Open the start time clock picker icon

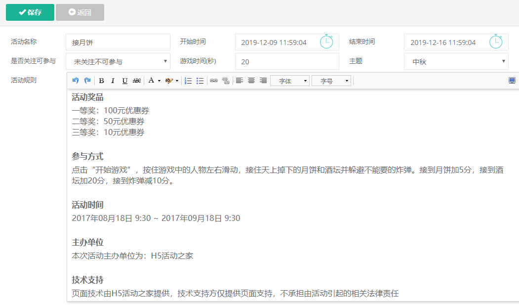click(x=326, y=42)
